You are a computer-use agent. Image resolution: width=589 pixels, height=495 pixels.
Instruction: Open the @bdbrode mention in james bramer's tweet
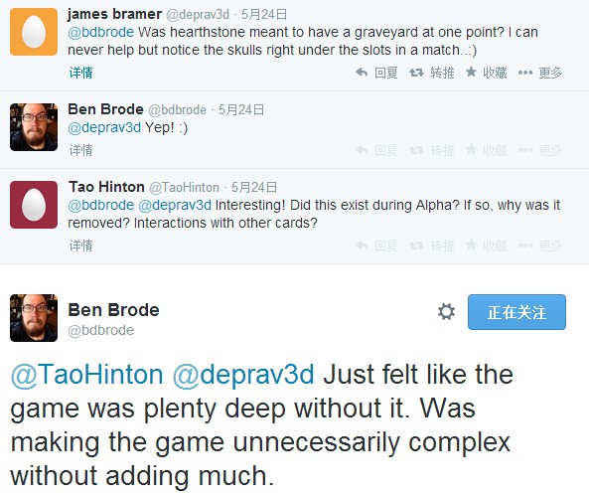coord(100,33)
